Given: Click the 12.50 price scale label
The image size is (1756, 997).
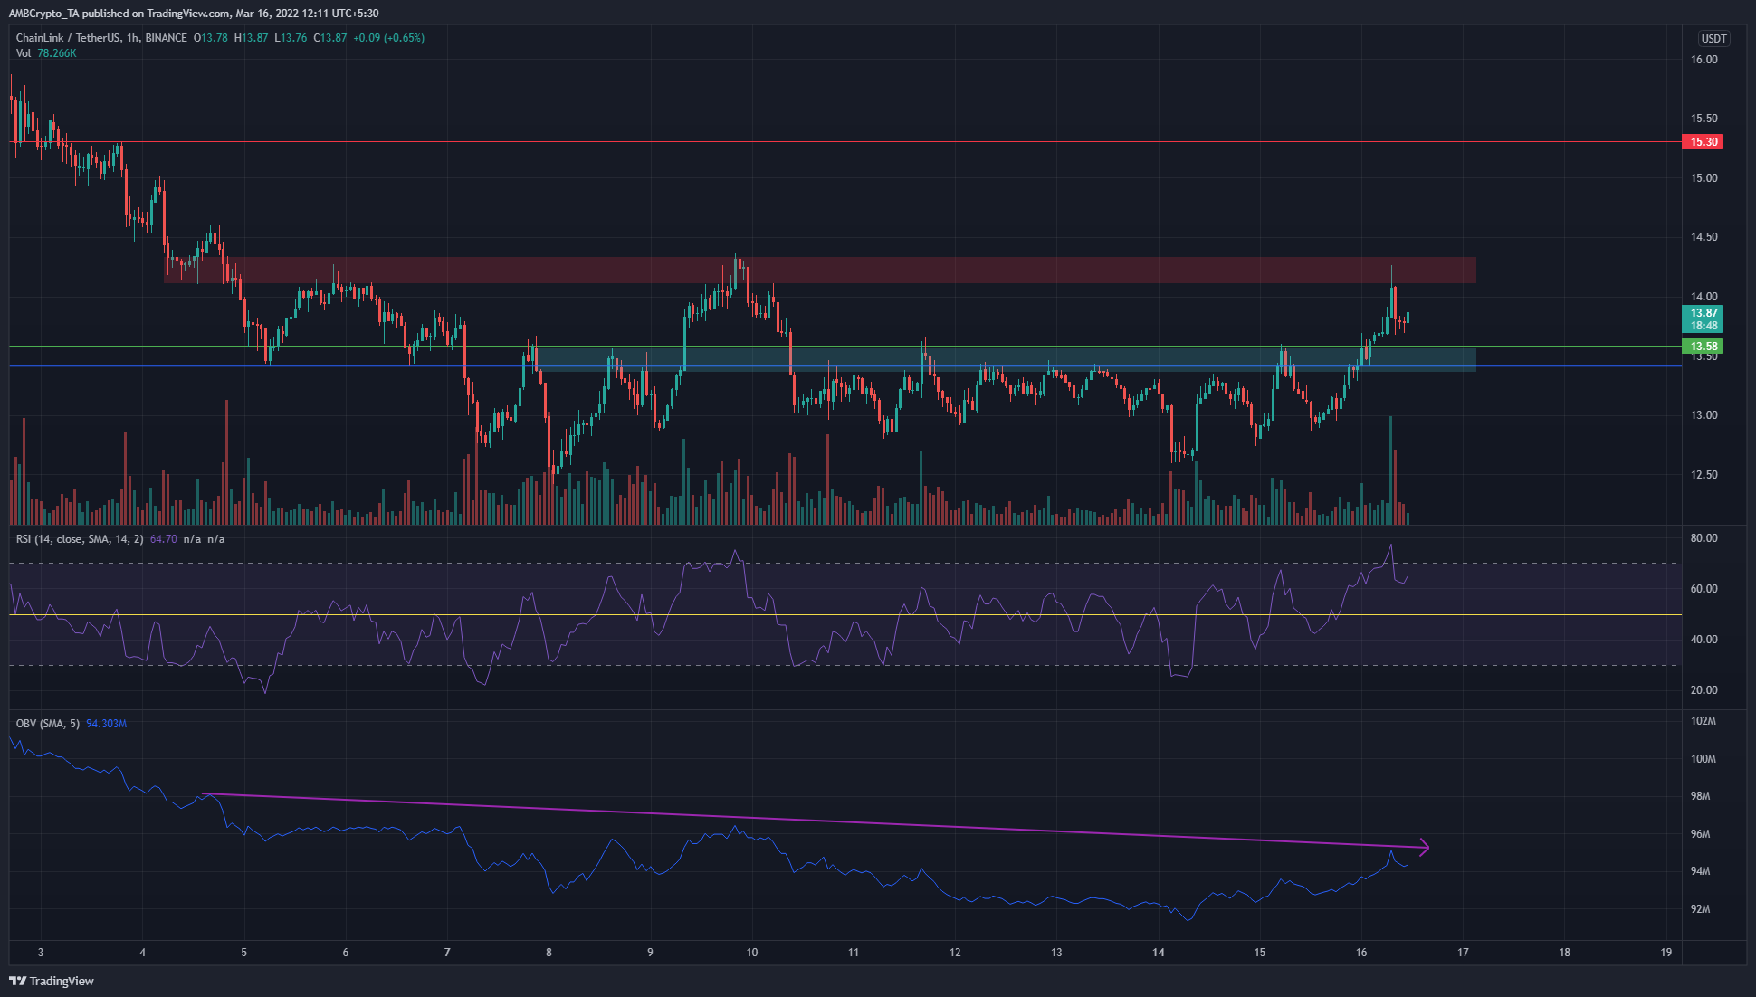Looking at the screenshot, I should pyautogui.click(x=1704, y=475).
